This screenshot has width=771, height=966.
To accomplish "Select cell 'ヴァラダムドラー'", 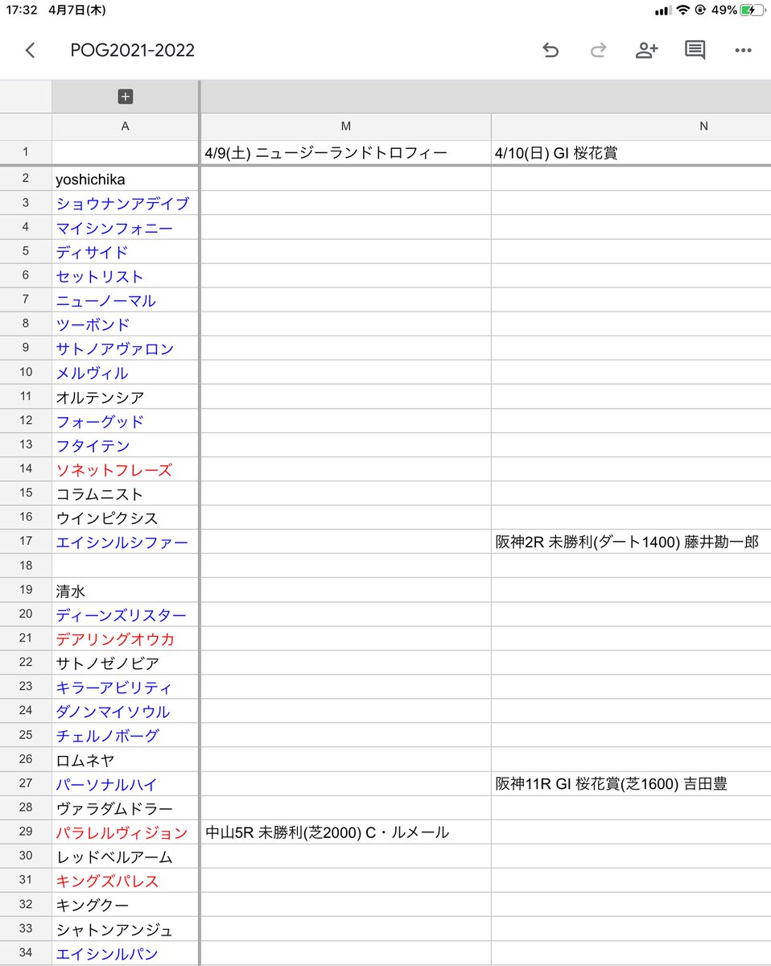I will tap(125, 808).
